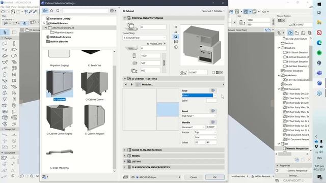Select Migration (Legacy) folder in tree
The height and width of the screenshot is (183, 326).
tap(64, 33)
